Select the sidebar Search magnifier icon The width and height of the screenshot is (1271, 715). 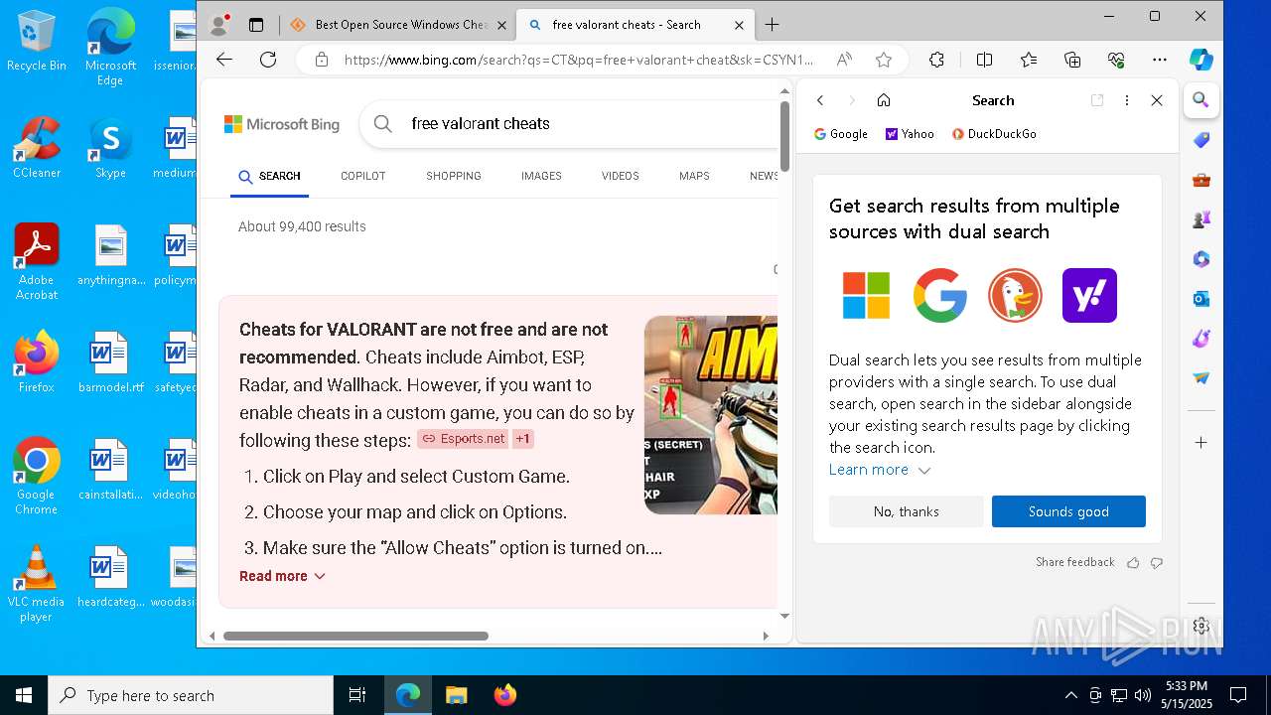coord(1200,100)
